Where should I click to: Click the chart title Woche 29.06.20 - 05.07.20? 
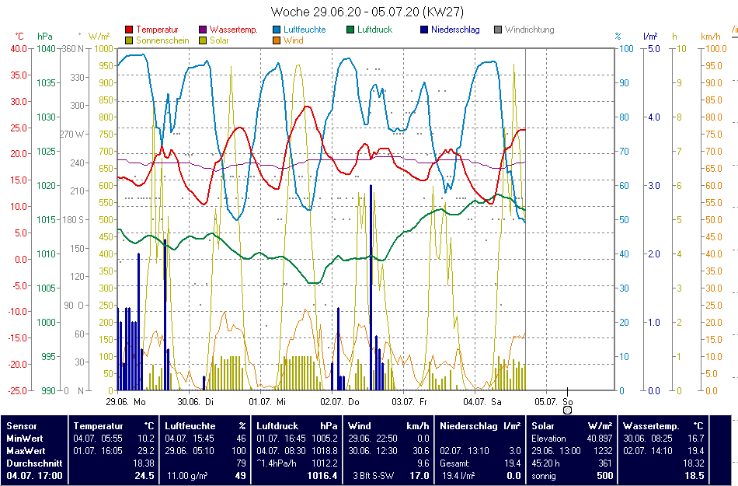[368, 12]
